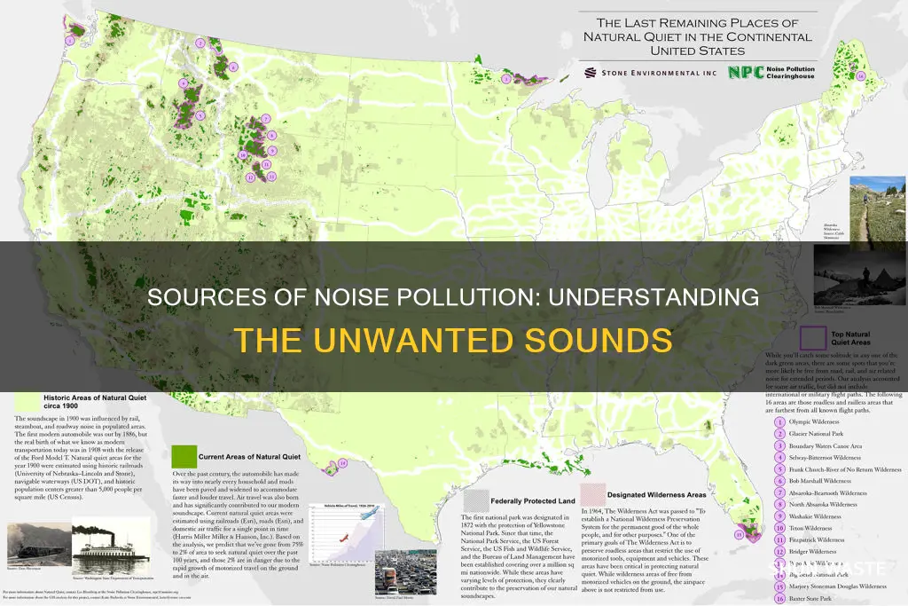Select map marker 15 in southern Florida

(x=739, y=535)
